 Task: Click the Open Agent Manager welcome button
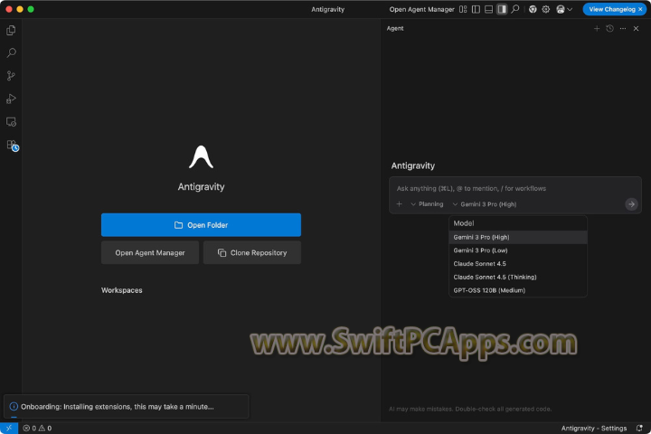point(150,252)
